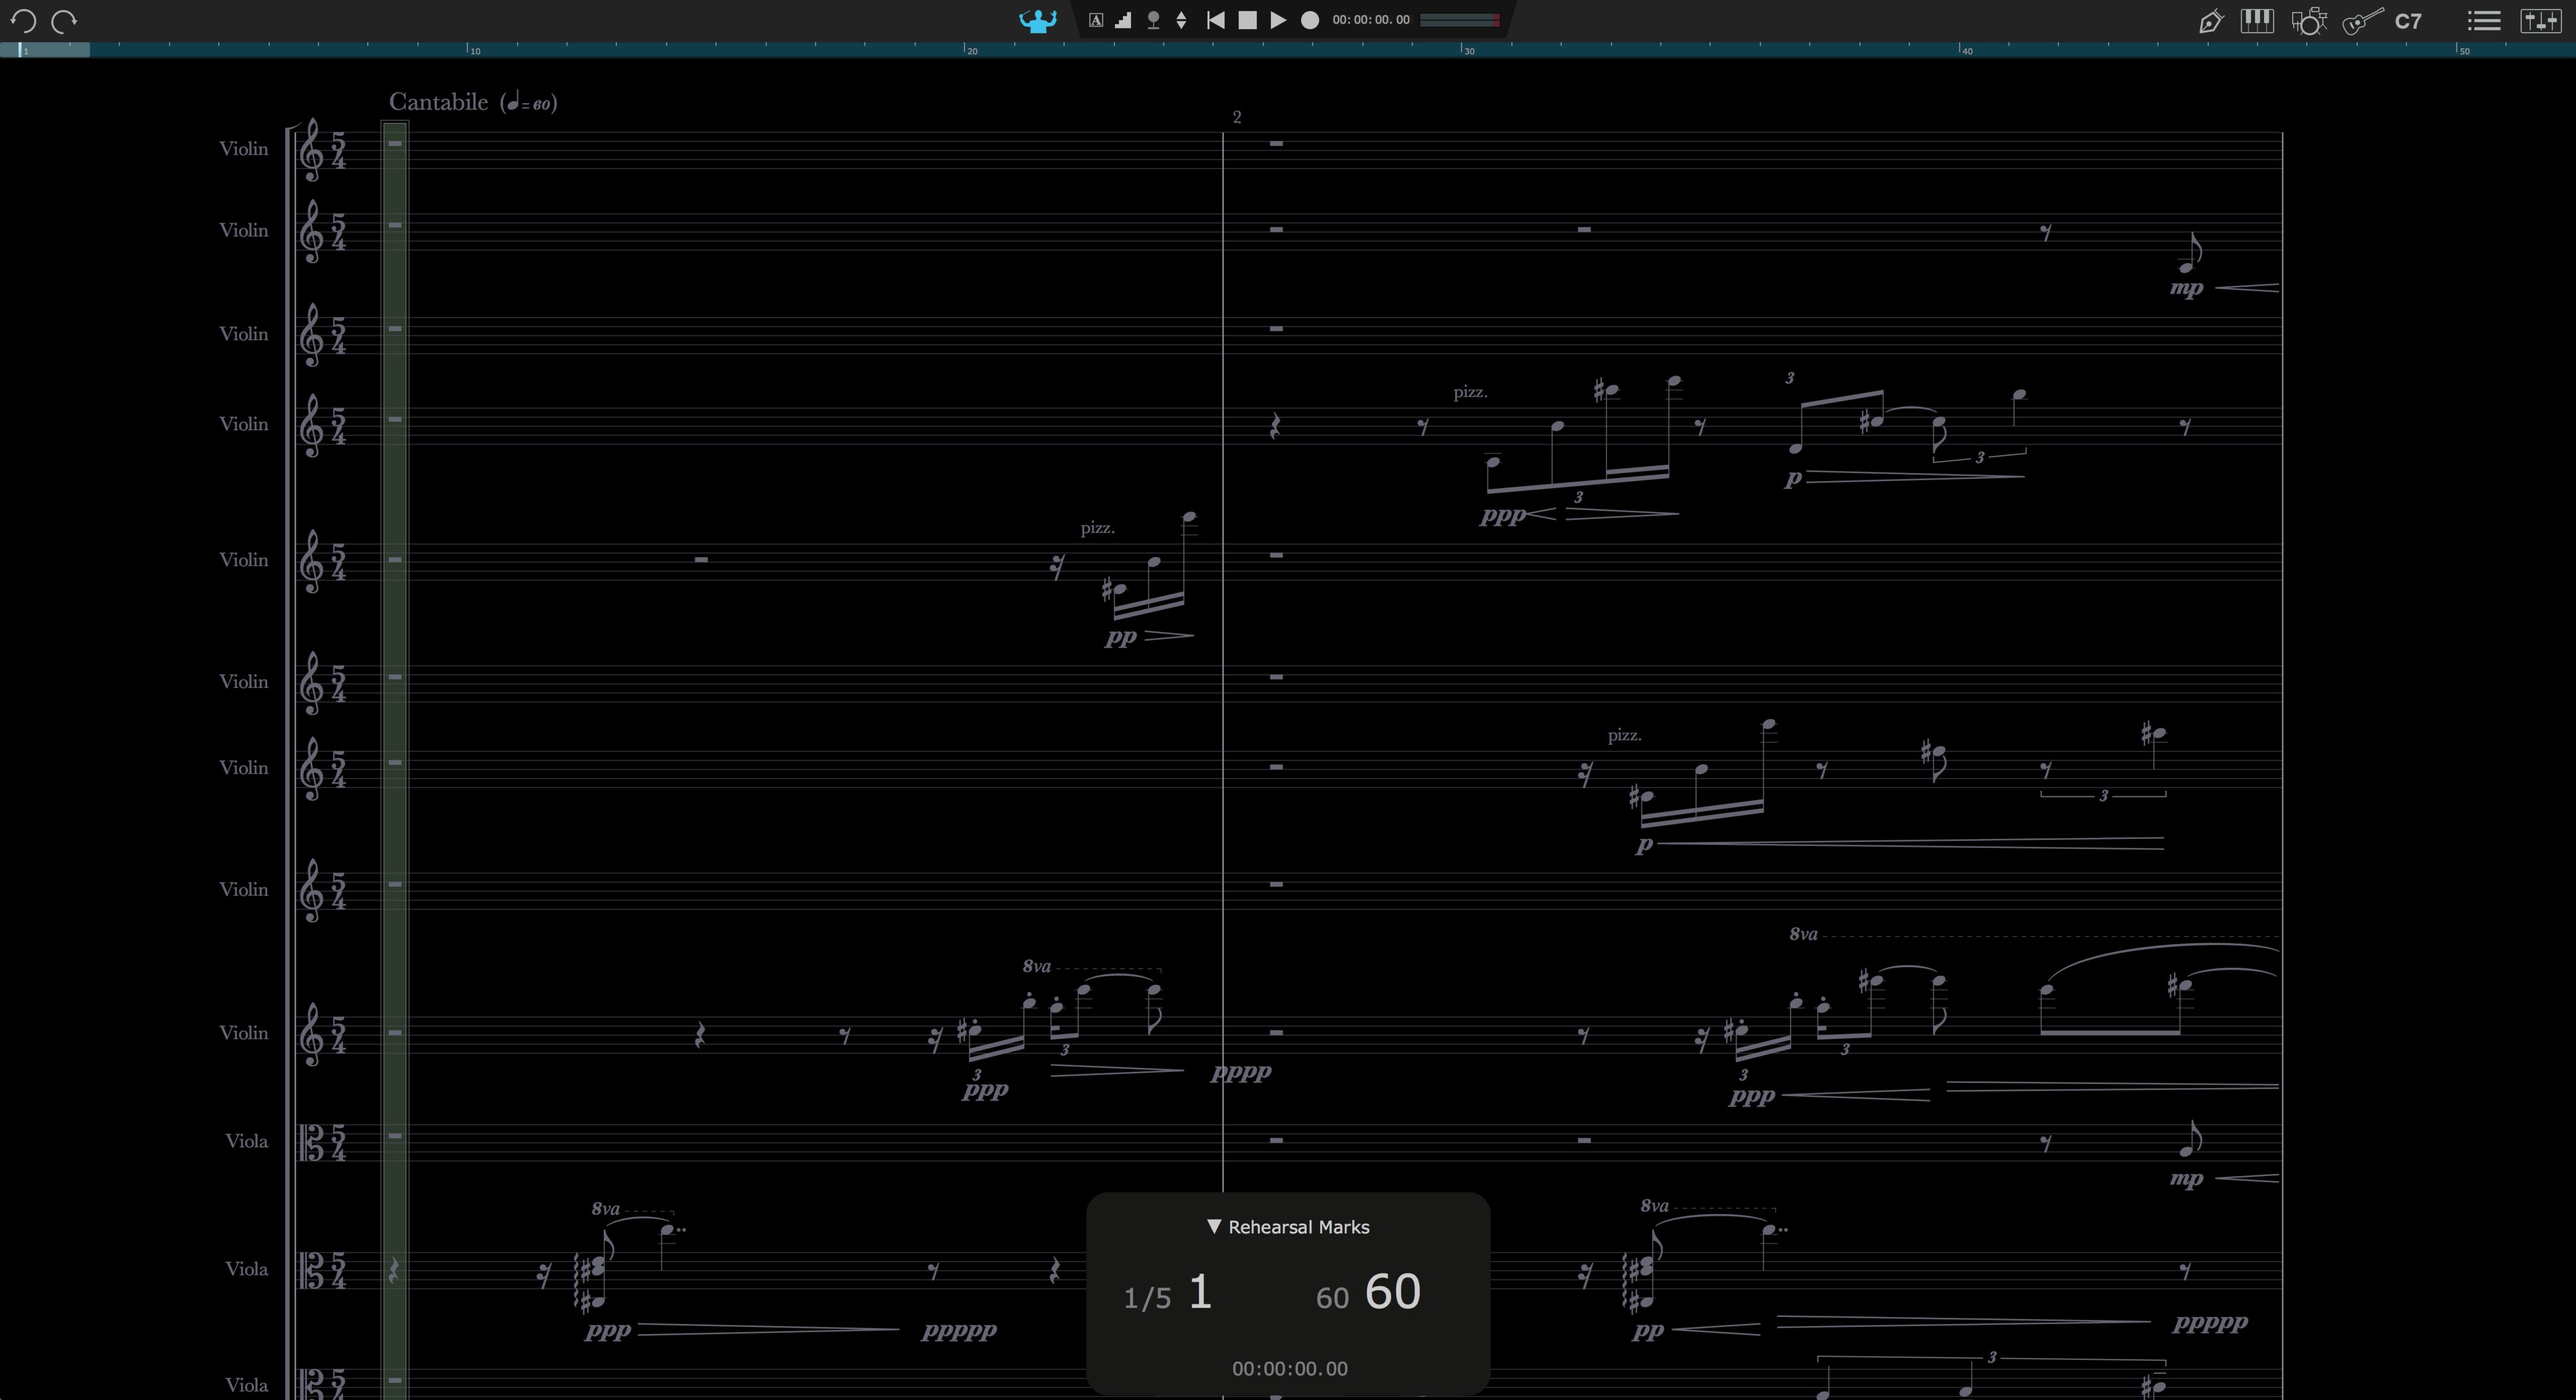Toggle text annotation mode
The width and height of the screenshot is (2576, 1400).
click(x=1096, y=19)
